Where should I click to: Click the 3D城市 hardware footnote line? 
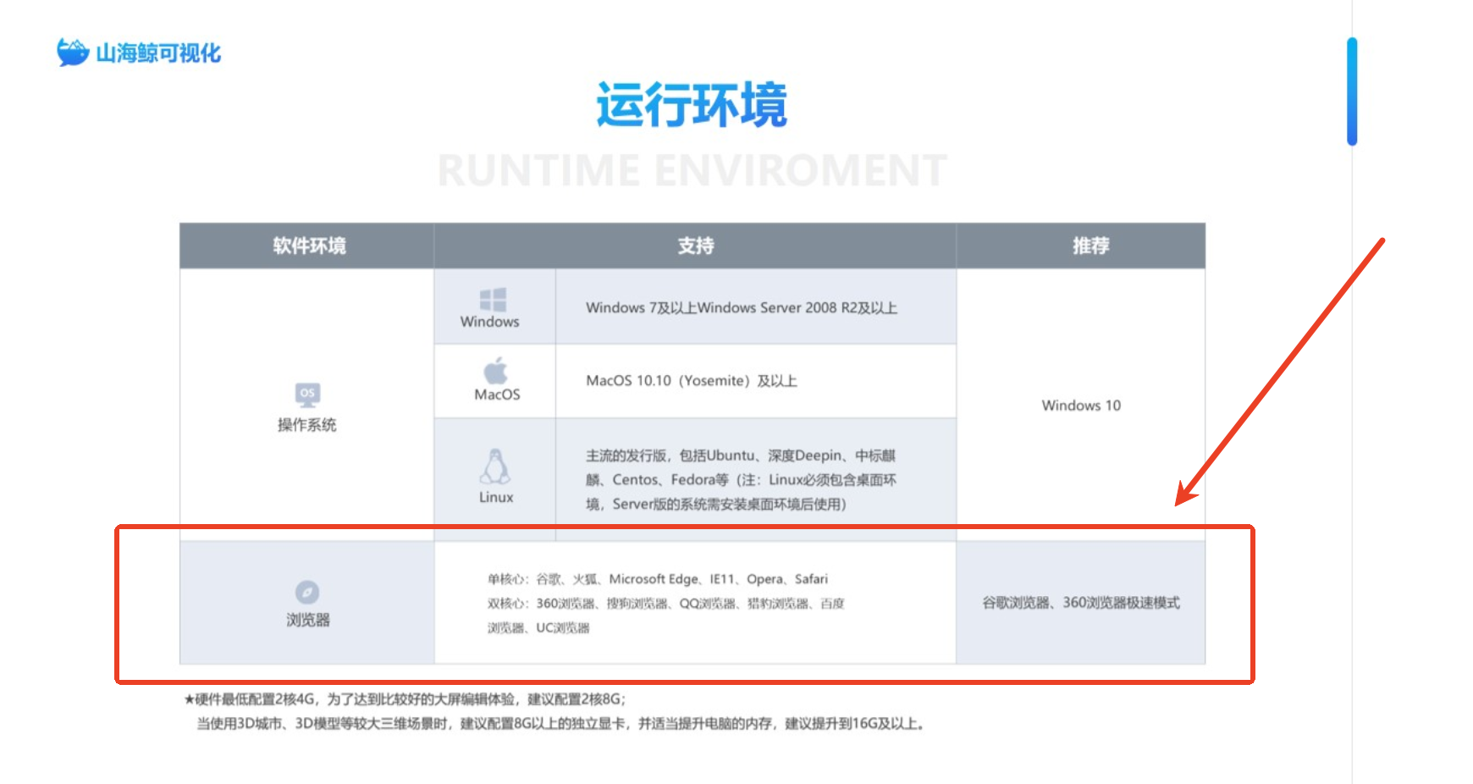point(562,724)
